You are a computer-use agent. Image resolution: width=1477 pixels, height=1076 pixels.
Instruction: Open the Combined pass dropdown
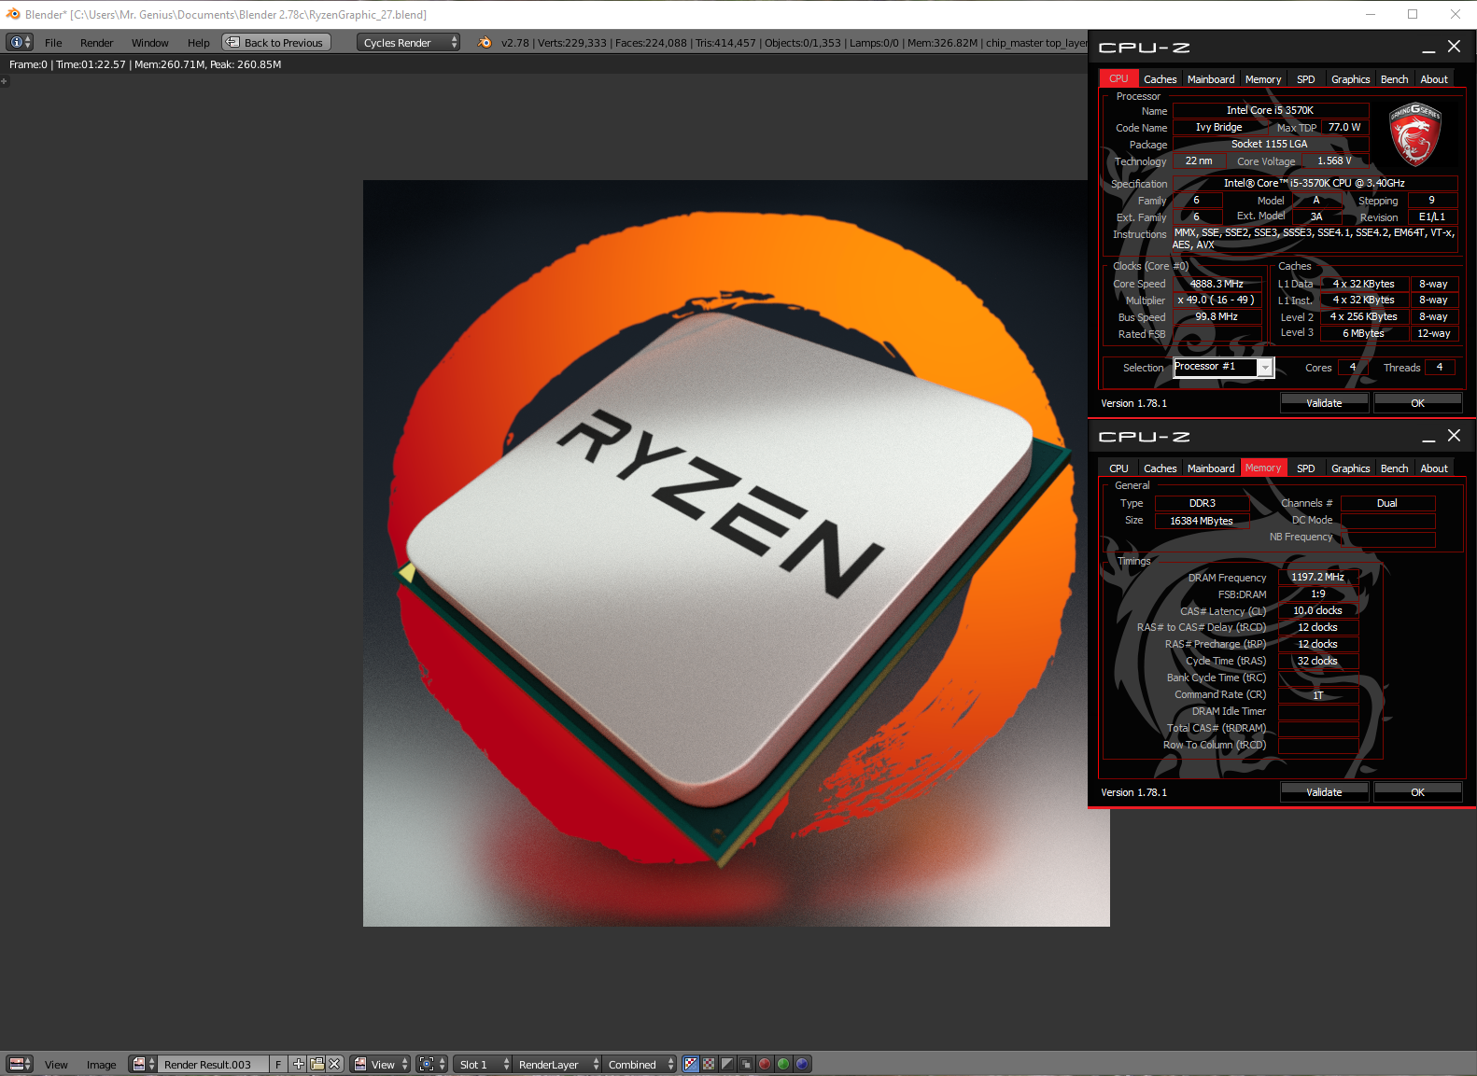tap(640, 1064)
